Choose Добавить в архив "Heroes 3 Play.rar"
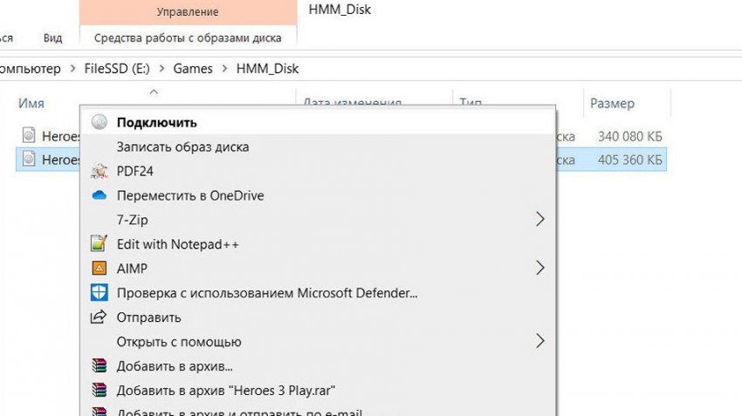Screen dimensions: 742x416 (227, 390)
